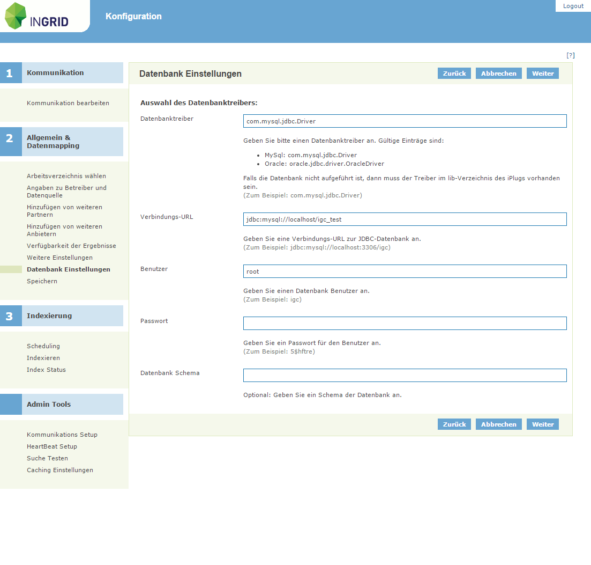Click the step 3 number badge
The image size is (591, 565).
click(11, 315)
